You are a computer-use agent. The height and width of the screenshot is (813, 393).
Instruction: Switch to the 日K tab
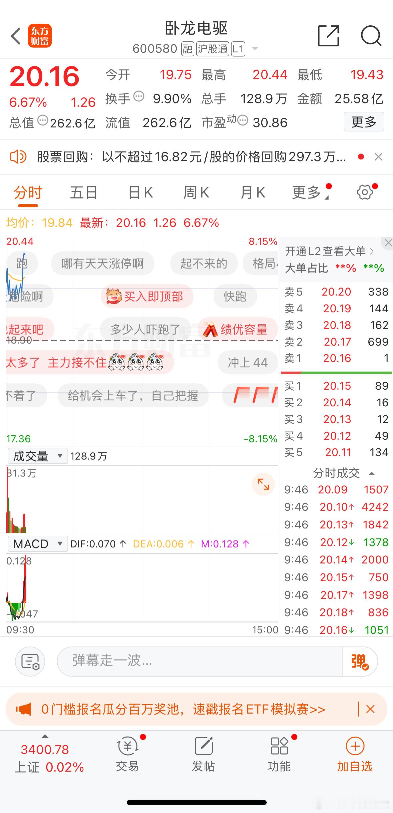[141, 193]
